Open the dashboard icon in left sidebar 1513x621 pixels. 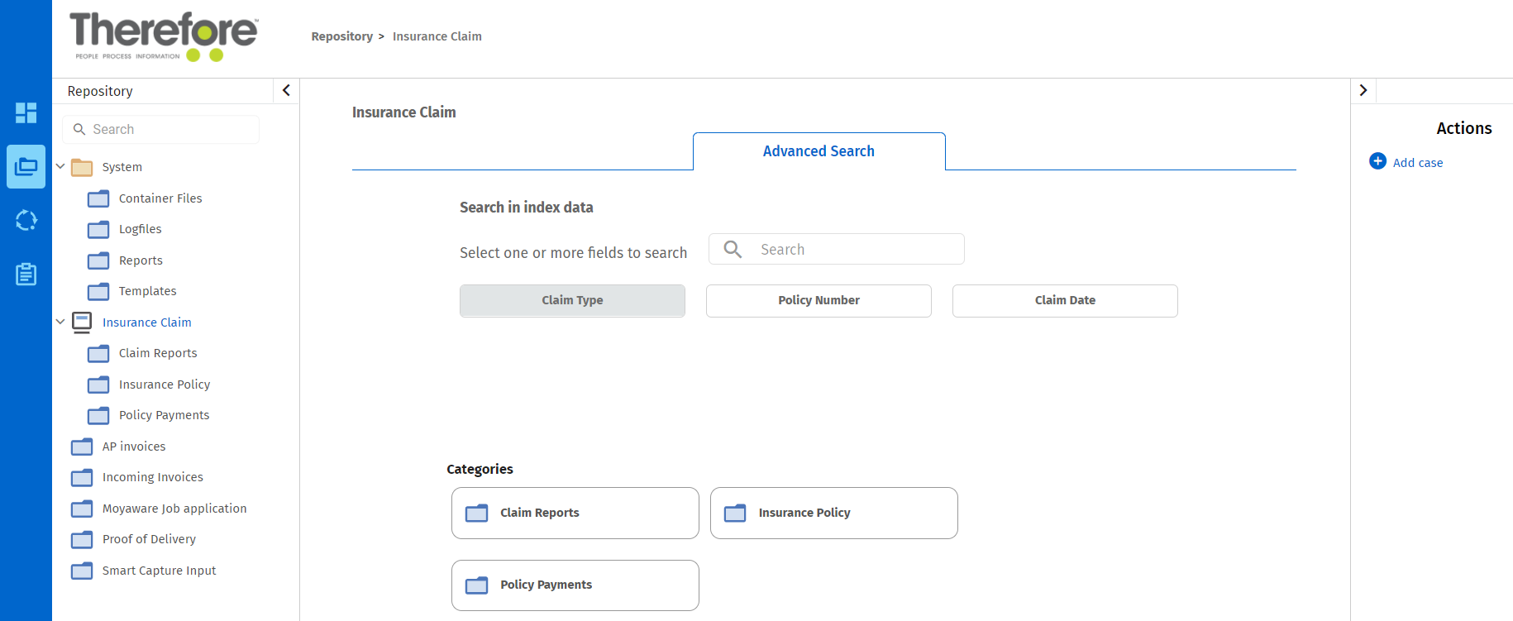coord(26,112)
